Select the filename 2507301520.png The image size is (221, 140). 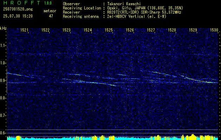18,9
